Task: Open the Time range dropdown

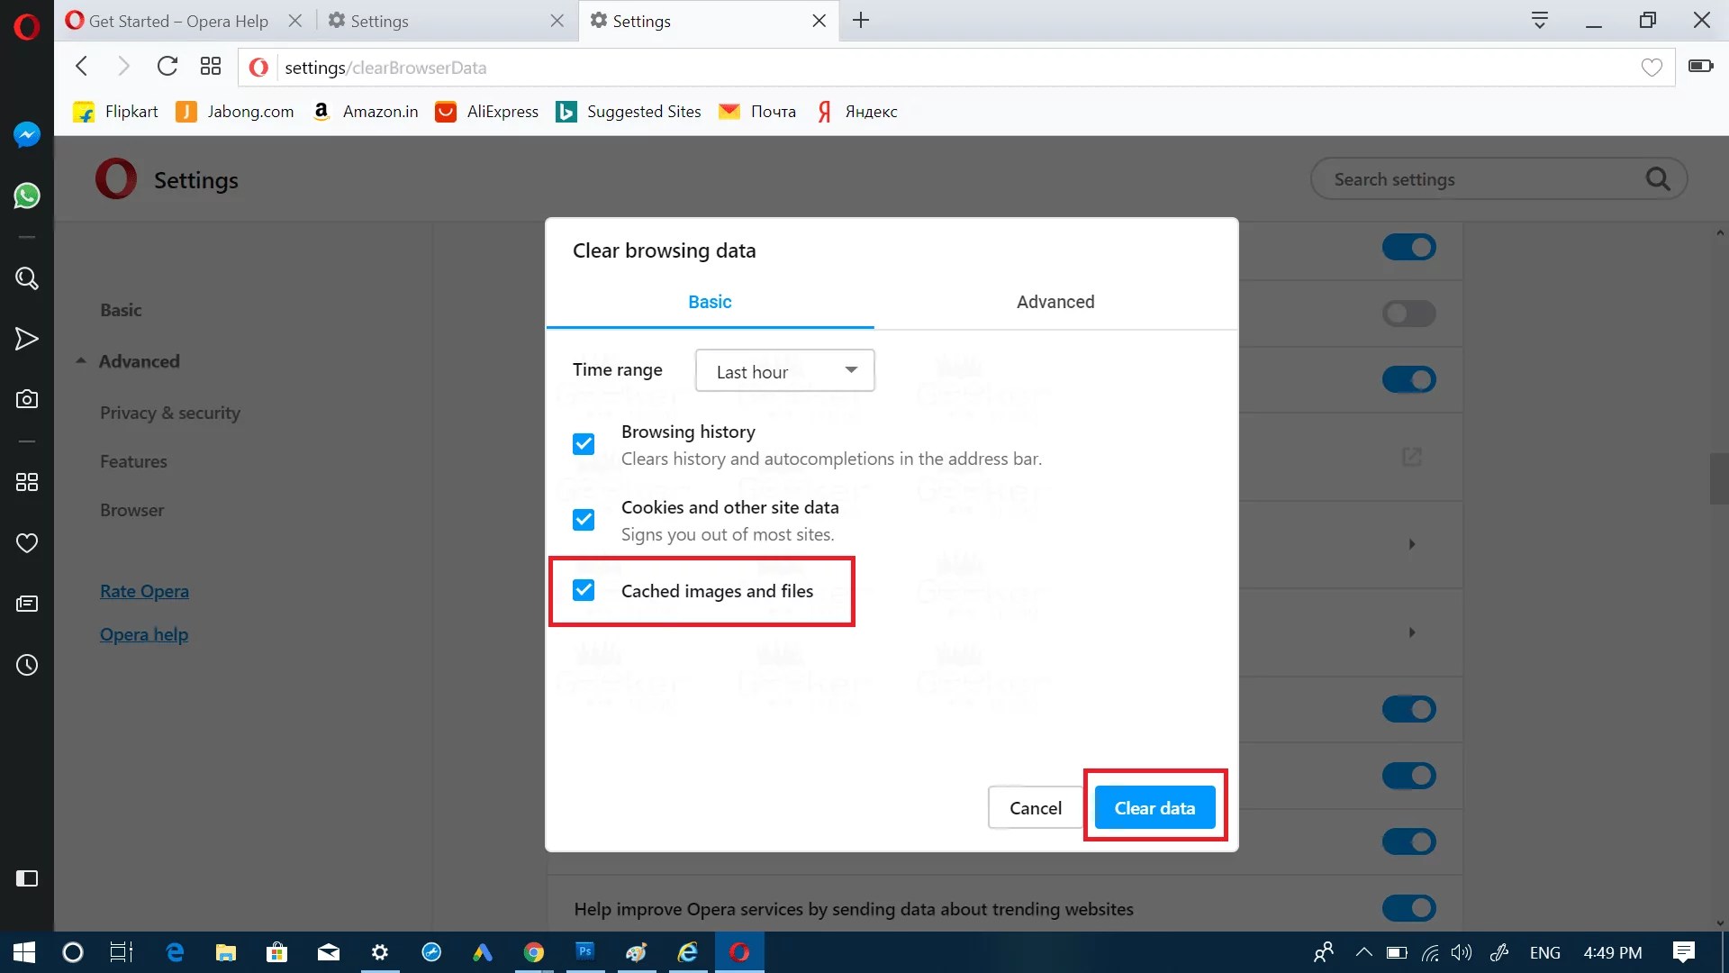Action: 784,371
